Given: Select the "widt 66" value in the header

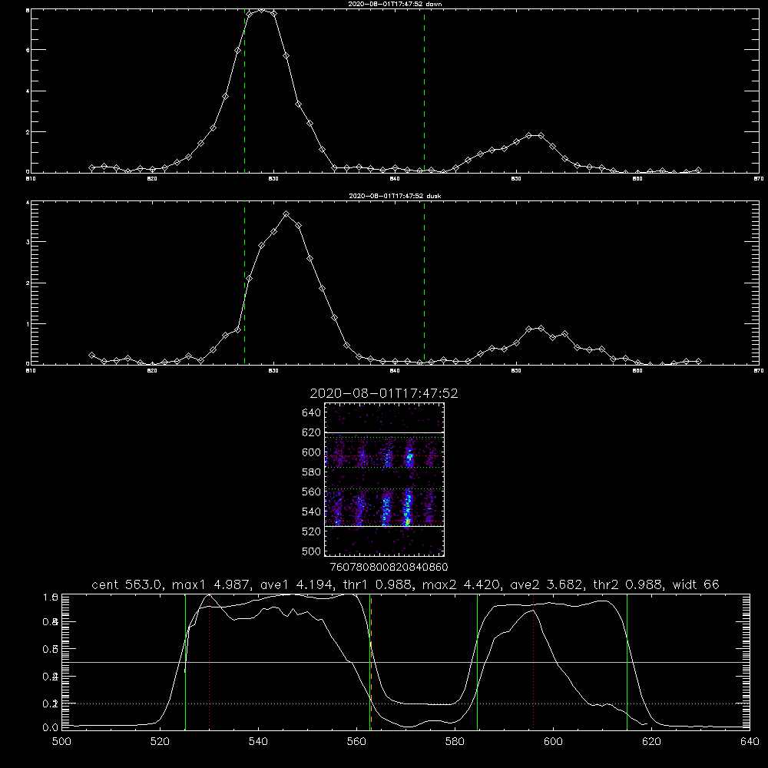Looking at the screenshot, I should coord(696,584).
